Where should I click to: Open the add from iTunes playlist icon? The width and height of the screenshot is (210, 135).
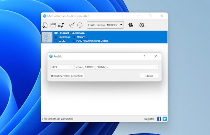click(61, 25)
